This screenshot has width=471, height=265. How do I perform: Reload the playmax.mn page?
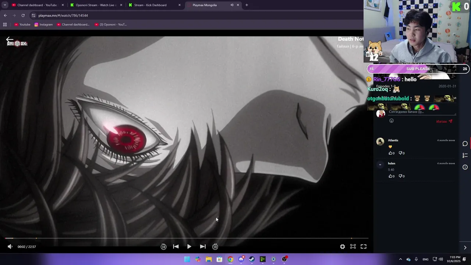click(x=23, y=15)
